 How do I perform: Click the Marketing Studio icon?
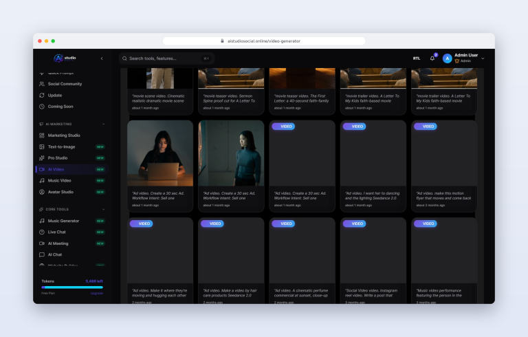pos(42,135)
